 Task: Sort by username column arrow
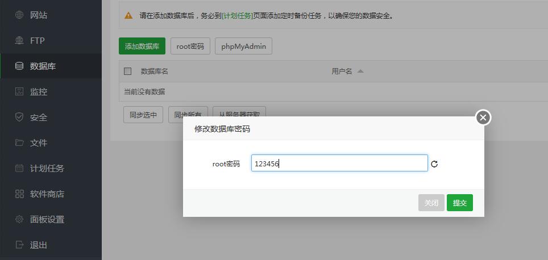360,72
